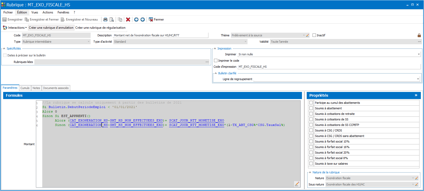Screen dimensions: 424x191
Task: Toggle Soumis à CSG / CRDS sans abattement
Action: [311, 136]
